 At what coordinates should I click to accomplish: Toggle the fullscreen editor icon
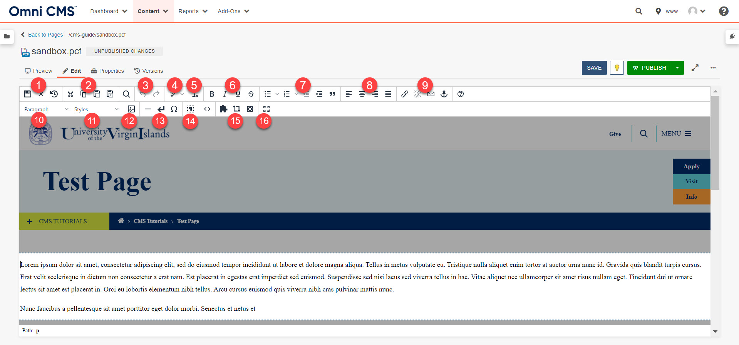pos(266,109)
